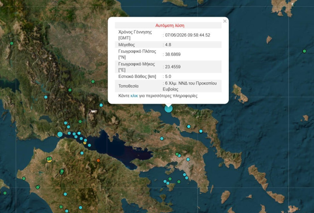Select the yellow marker near Patras coast
314x213 pixels.
point(49,160)
